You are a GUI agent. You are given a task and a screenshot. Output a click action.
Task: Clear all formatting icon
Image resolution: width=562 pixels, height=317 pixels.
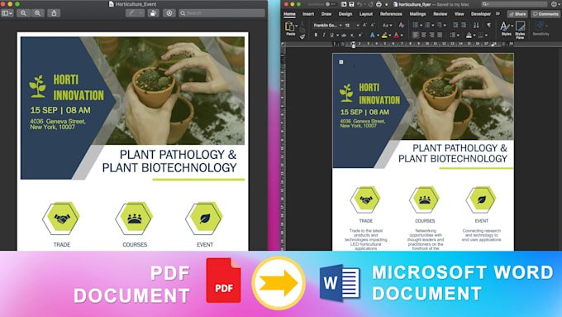pos(402,25)
